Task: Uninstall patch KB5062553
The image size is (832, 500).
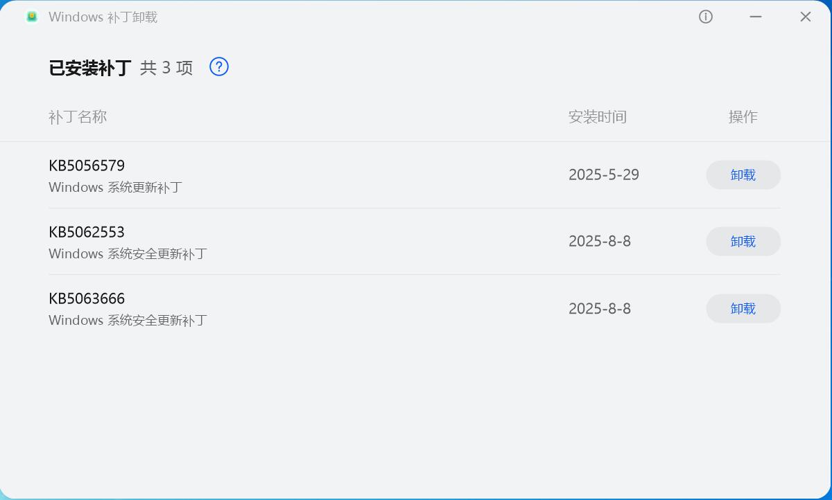Action: click(743, 241)
